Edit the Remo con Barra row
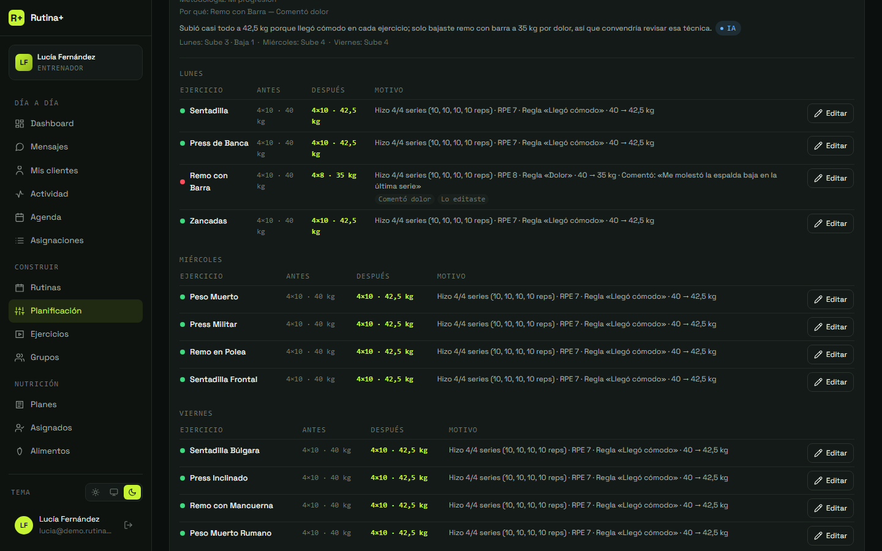 830,178
